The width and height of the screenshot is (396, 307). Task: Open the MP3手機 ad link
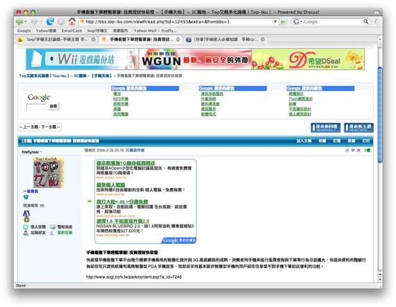point(121,99)
